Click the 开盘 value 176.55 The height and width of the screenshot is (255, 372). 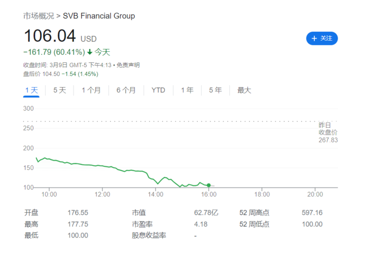(x=77, y=213)
